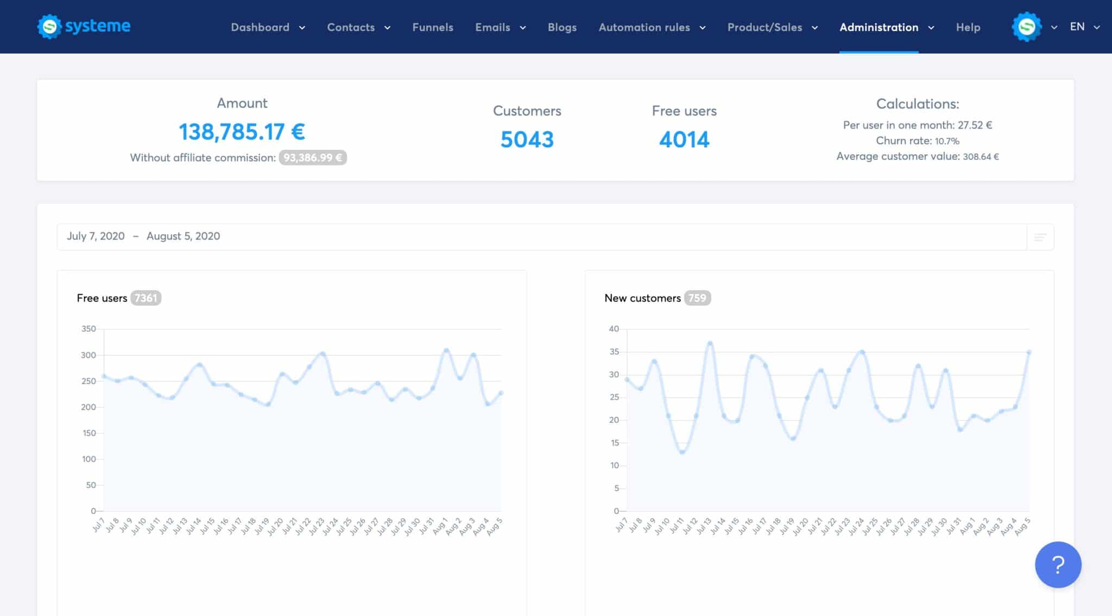Viewport: 1112px width, 616px height.
Task: Open the Funnels page
Action: (x=433, y=27)
